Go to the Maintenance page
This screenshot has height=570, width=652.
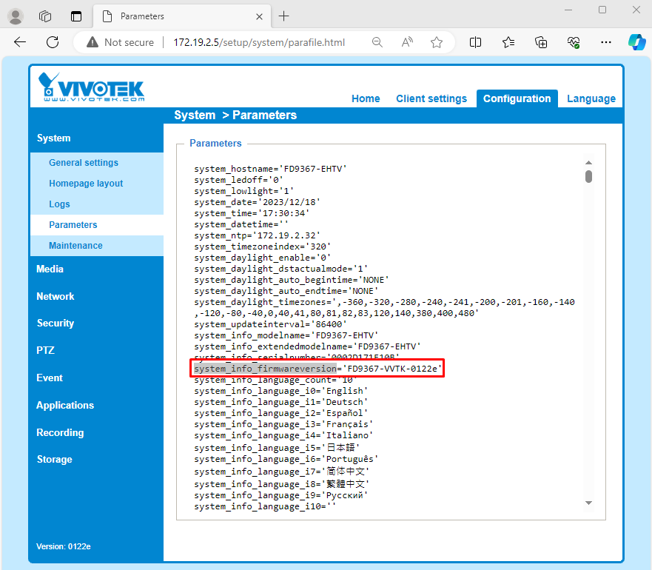(75, 245)
